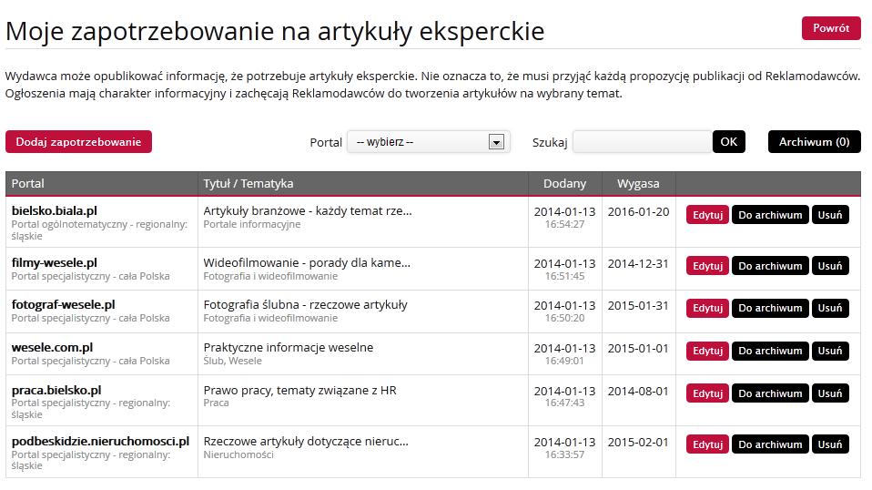
Task: Edit the bielsko.biala.pl entry
Action: (707, 215)
